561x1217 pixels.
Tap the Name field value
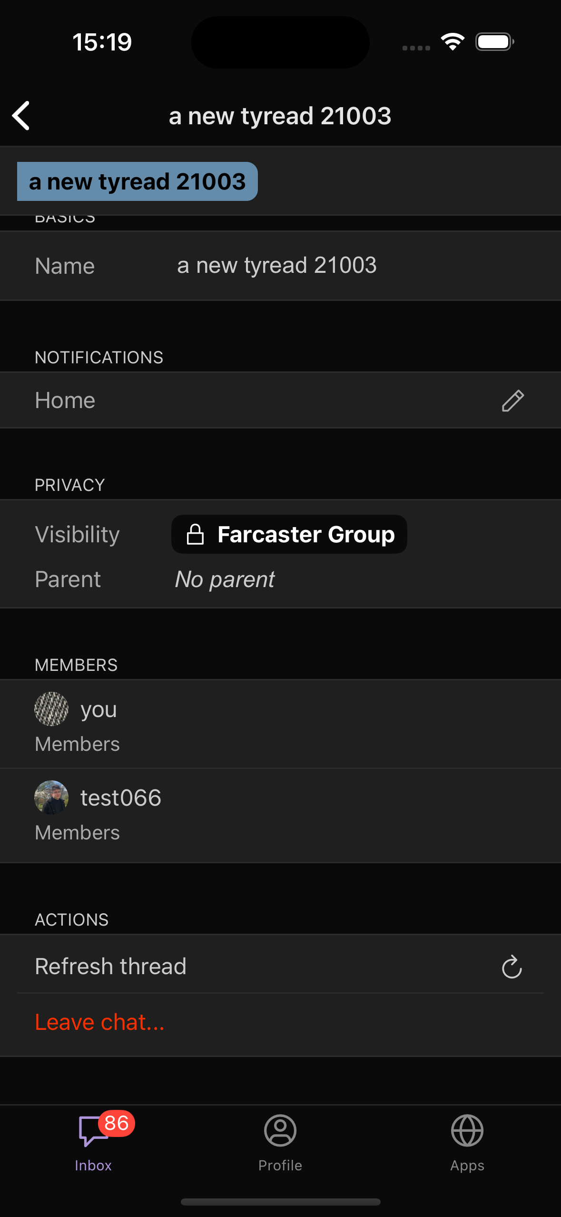tap(276, 266)
